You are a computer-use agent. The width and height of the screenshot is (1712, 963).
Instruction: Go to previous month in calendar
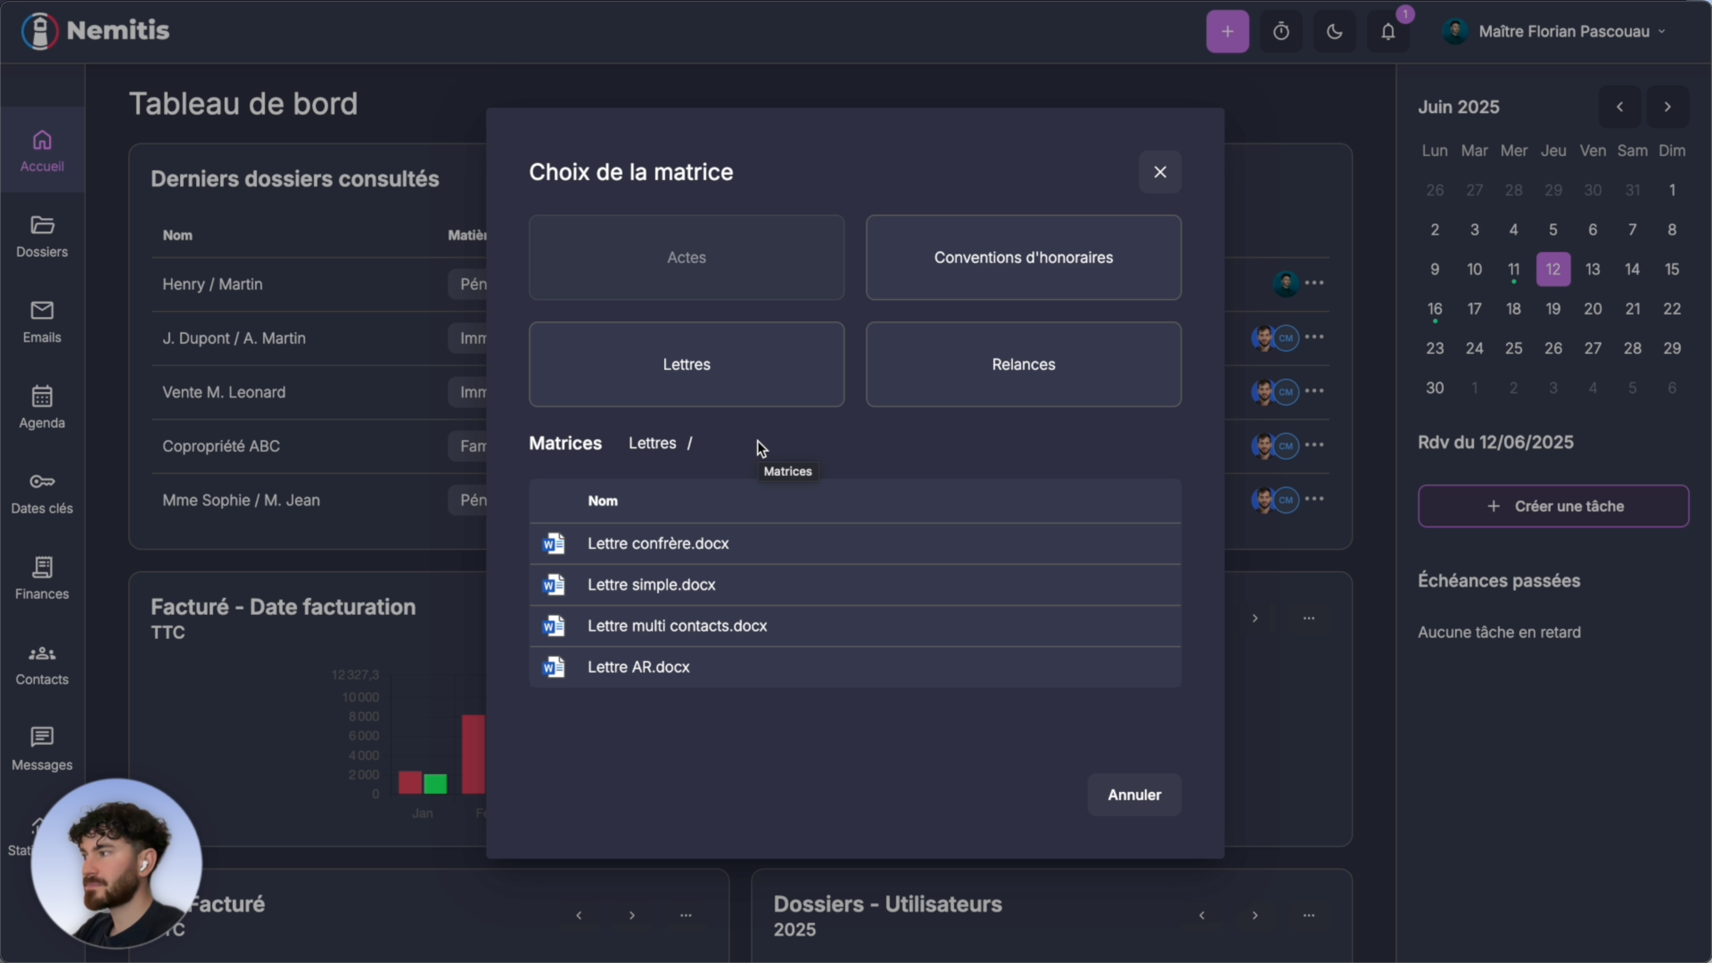point(1620,107)
